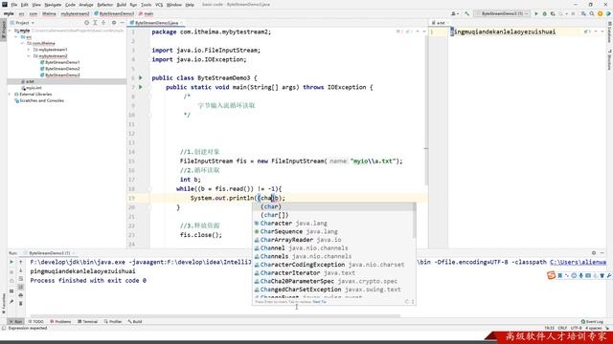Screen dimensions: 613x344
Task: Open the Profiler tool window tab
Action: [x=113, y=322]
